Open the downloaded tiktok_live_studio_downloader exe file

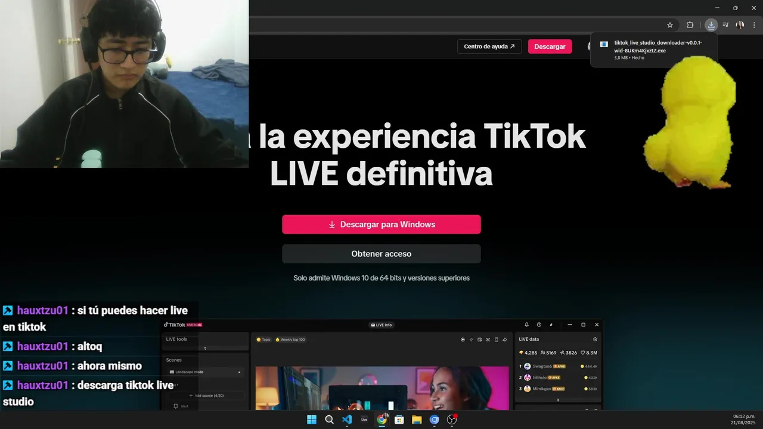[654, 50]
